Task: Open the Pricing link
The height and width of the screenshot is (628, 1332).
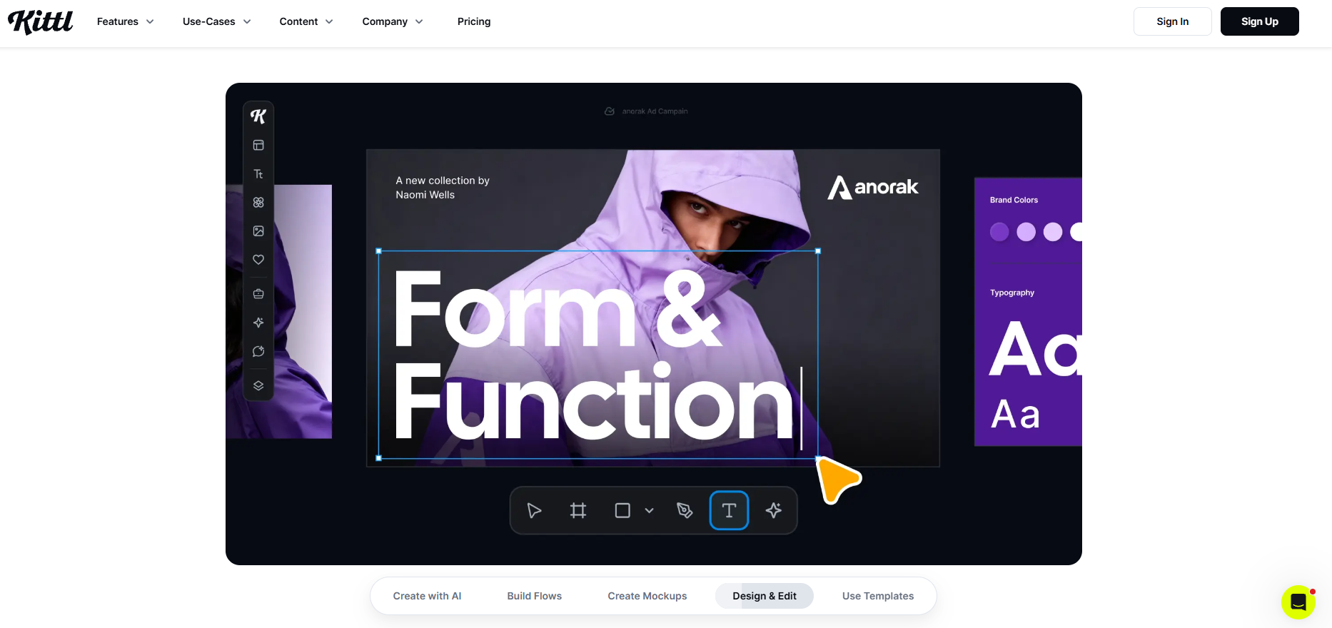Action: point(474,21)
